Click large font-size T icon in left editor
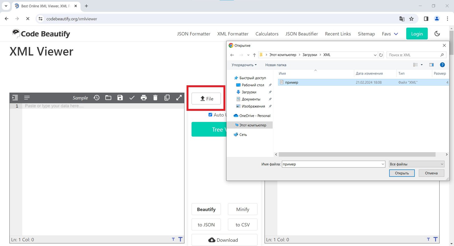This screenshot has width=454, height=246. (180, 239)
